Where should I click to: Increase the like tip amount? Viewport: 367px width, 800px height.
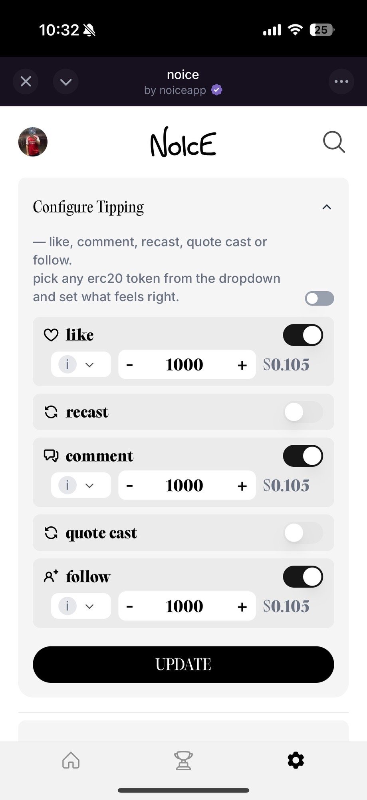point(242,365)
